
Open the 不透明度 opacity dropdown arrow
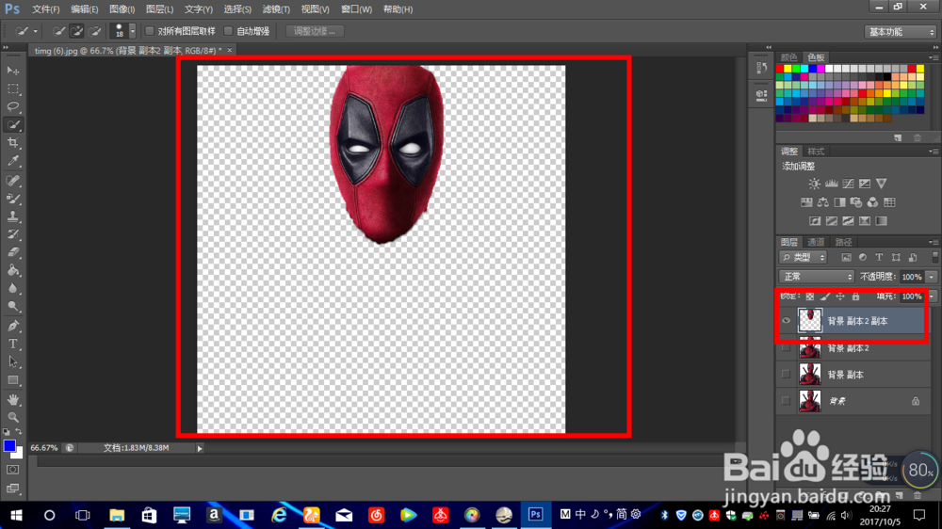click(x=932, y=277)
